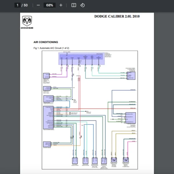
Task: Click the zoom out minus button
Action: 38,5
